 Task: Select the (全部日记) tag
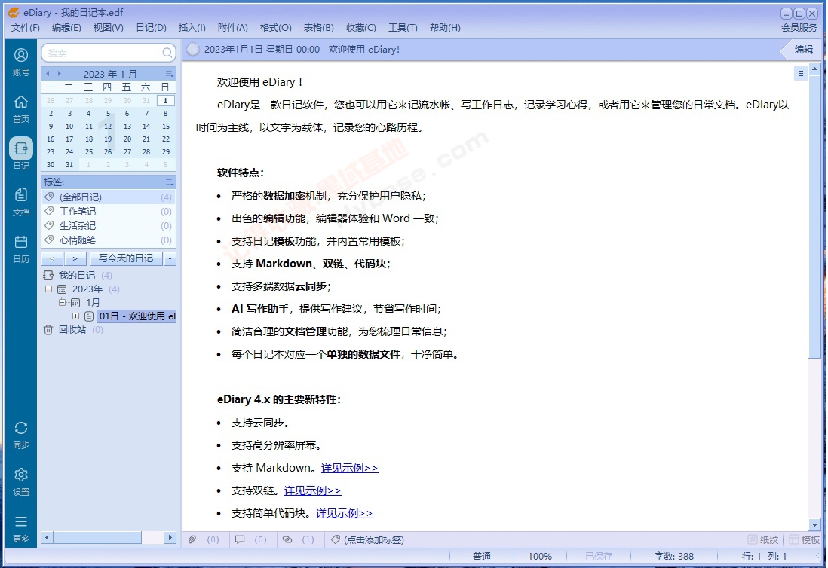point(109,197)
